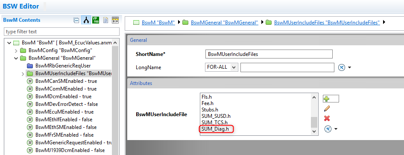Expand the arrow after the BswMGeneral breadcrumb
The image size is (404, 155).
(262, 23)
